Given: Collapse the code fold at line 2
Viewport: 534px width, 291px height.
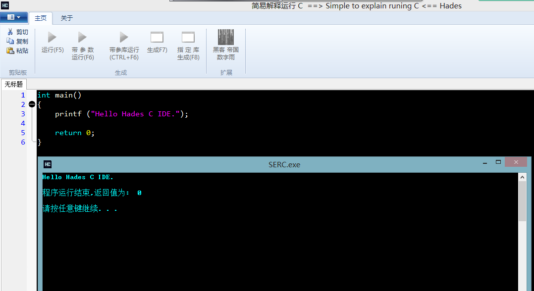Looking at the screenshot, I should 32,104.
